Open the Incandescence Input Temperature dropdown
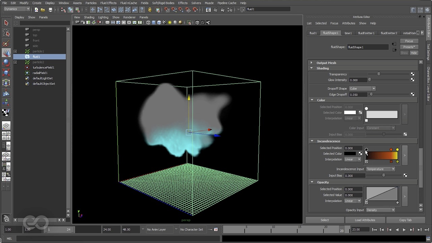Viewport: 432px width, 243px height. tap(381, 169)
